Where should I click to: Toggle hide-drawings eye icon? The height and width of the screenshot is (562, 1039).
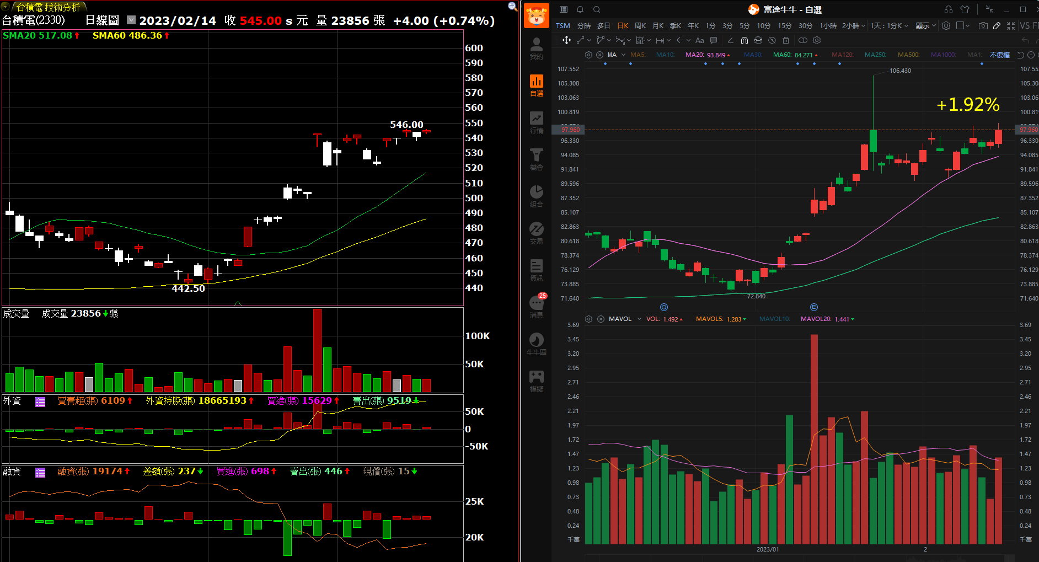772,40
